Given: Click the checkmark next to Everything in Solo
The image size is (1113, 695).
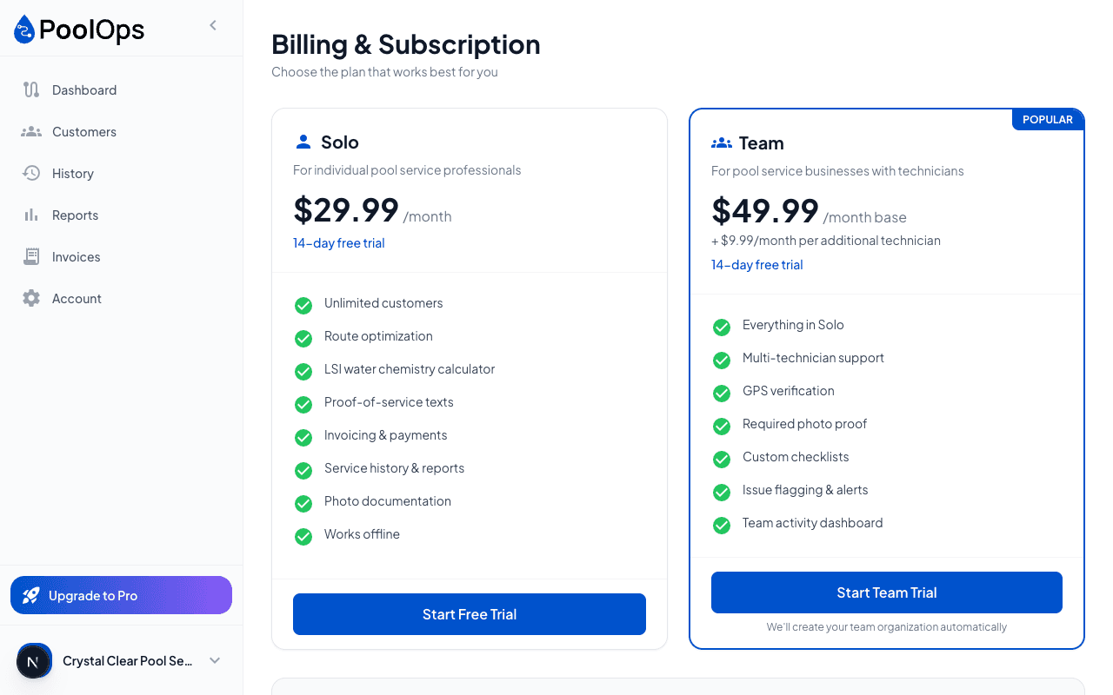Looking at the screenshot, I should pos(721,328).
